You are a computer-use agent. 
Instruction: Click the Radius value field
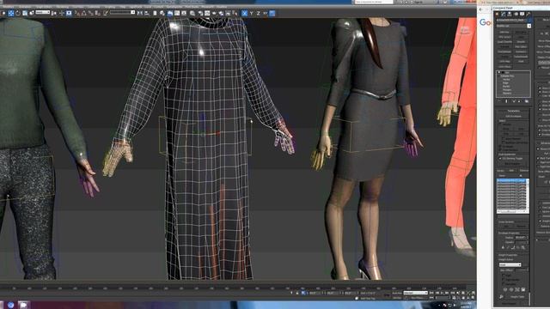[522, 237]
